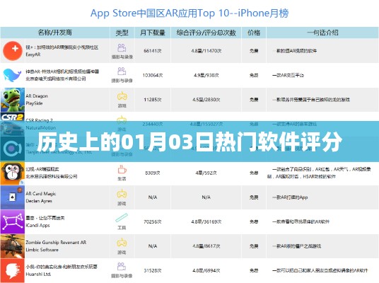Click the AR Card Magic app name
The height and width of the screenshot is (283, 379).
(x=41, y=194)
